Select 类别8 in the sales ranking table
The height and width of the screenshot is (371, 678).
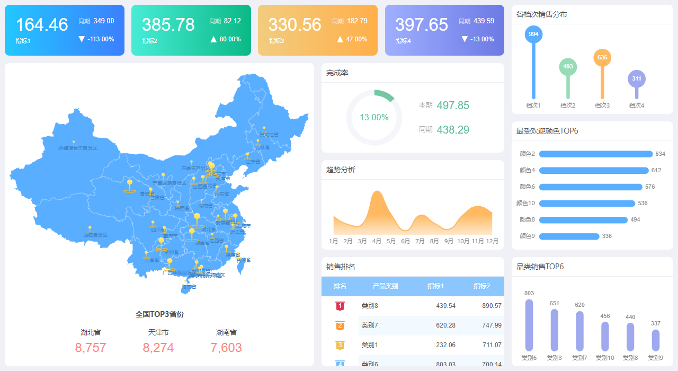click(370, 306)
